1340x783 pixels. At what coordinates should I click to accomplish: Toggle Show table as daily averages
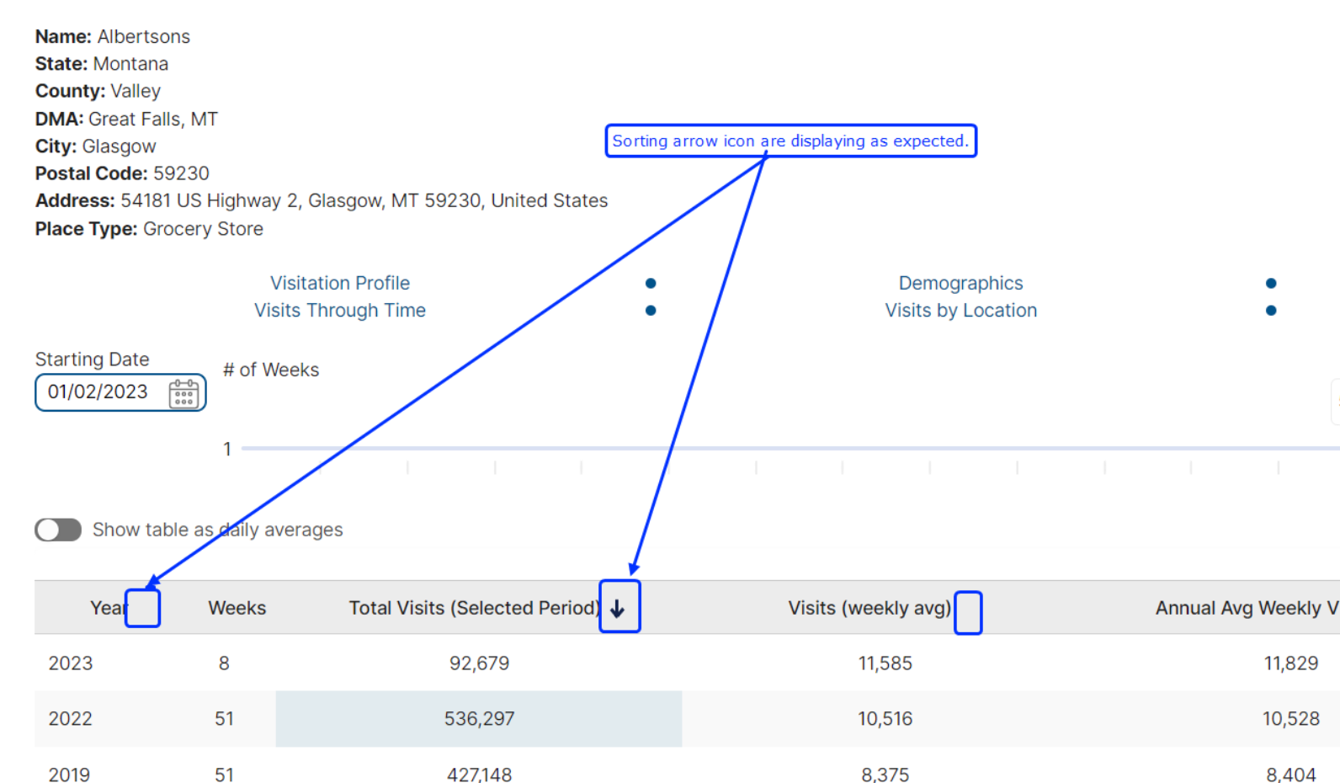point(58,530)
